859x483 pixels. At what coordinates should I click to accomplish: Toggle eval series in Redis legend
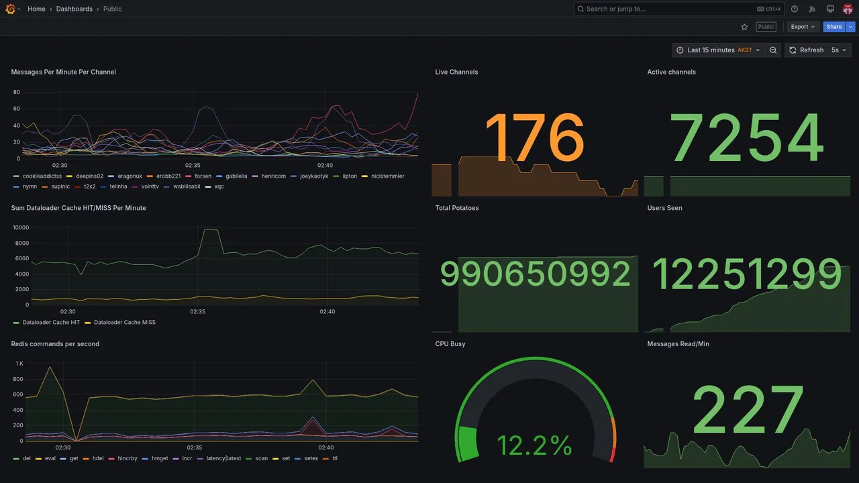point(50,459)
